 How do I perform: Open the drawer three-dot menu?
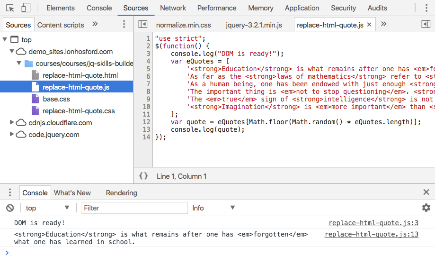tap(10, 192)
